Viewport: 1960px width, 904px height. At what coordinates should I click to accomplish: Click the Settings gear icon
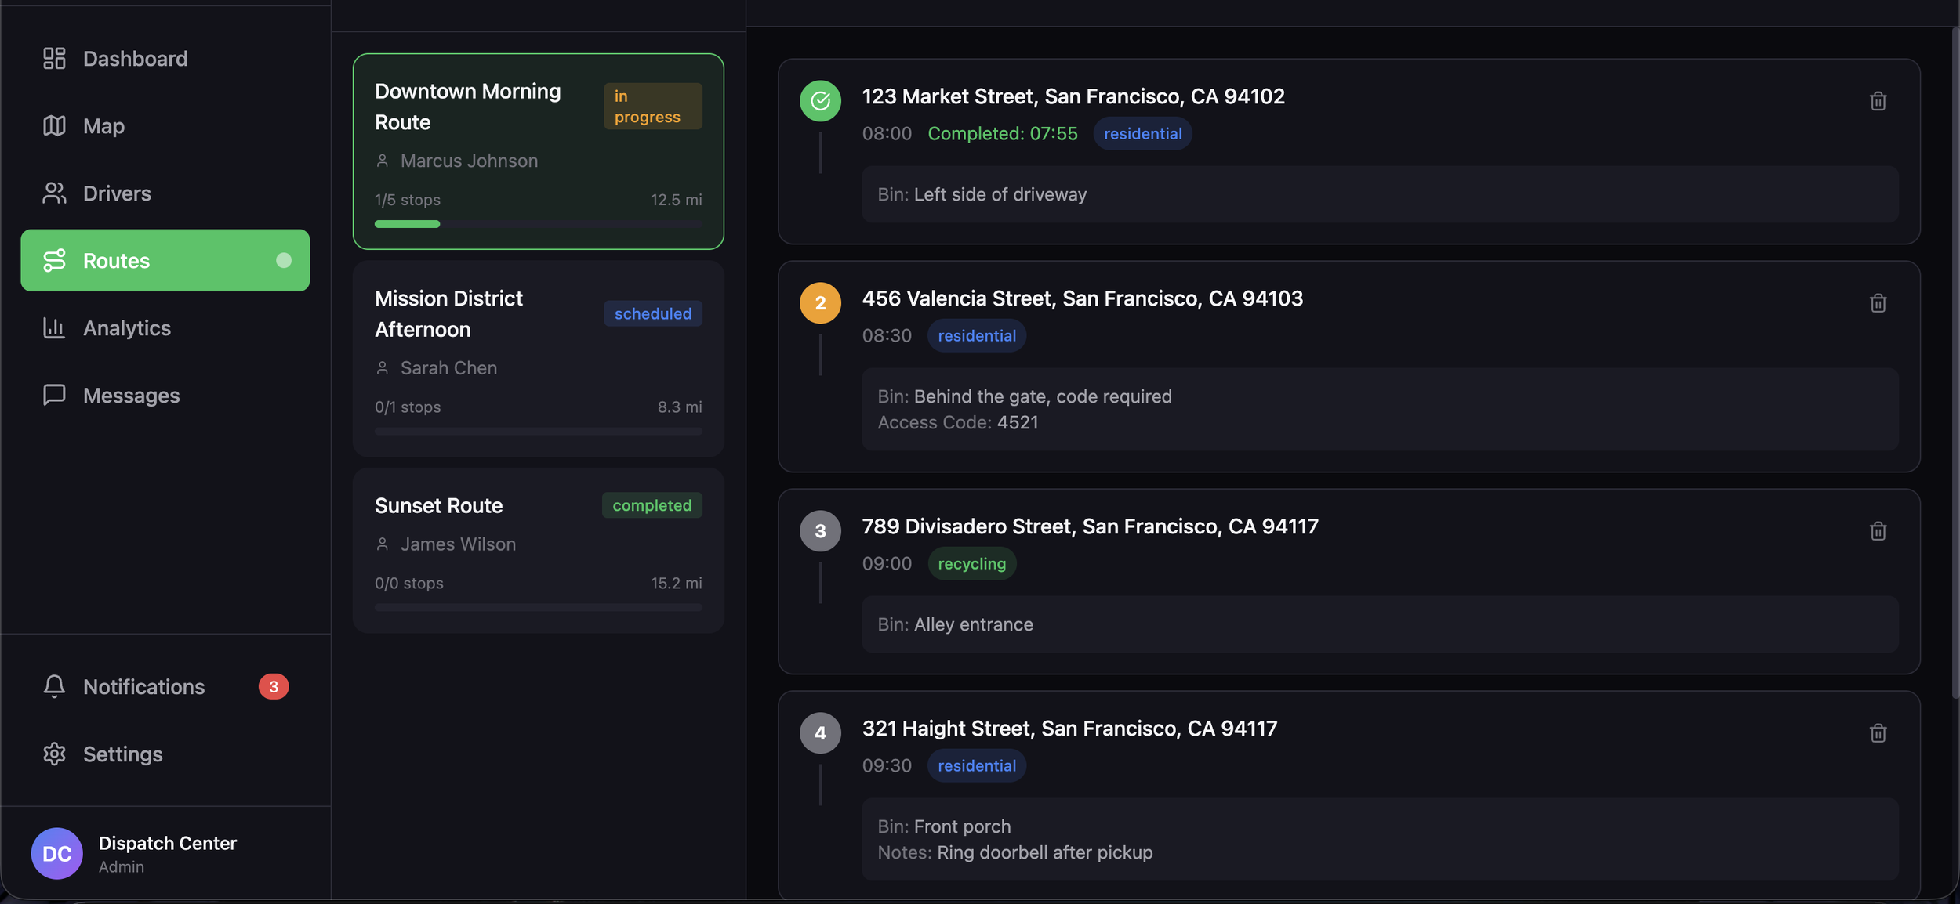tap(54, 754)
